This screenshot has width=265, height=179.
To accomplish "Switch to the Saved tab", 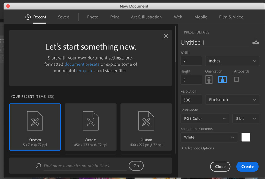I will (64, 17).
